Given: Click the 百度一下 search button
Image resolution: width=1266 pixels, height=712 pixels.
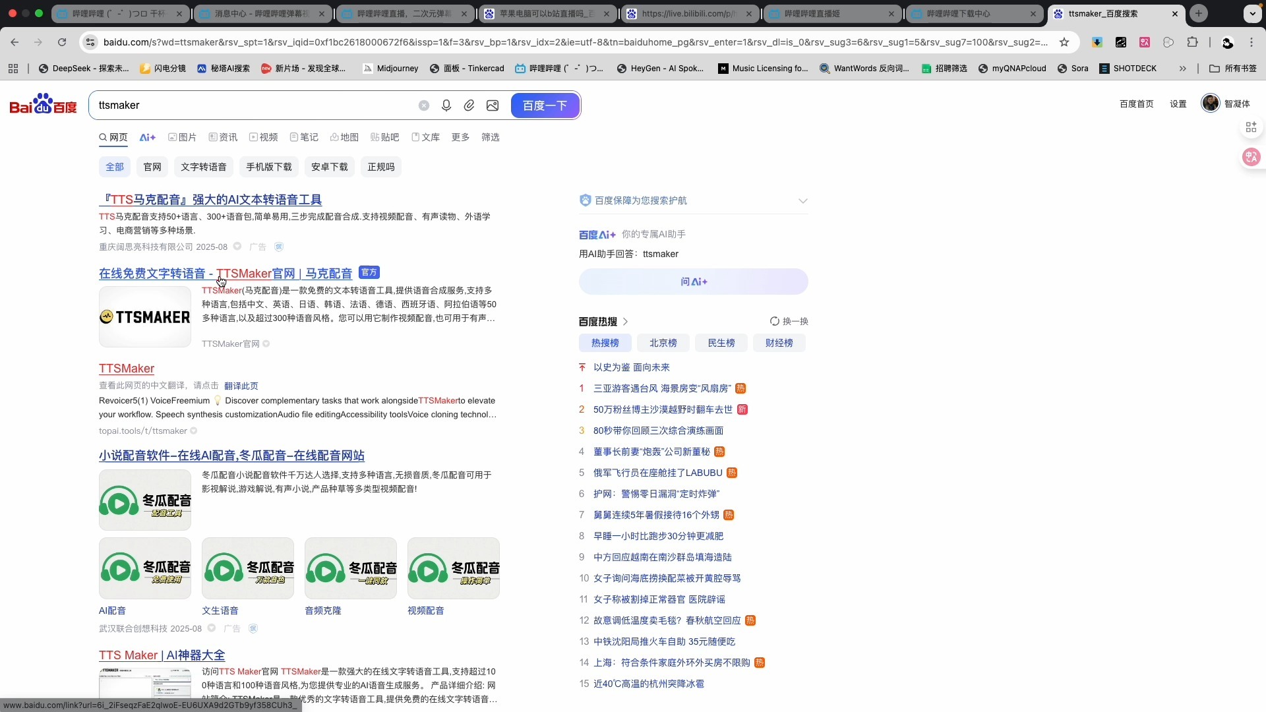Looking at the screenshot, I should point(545,105).
